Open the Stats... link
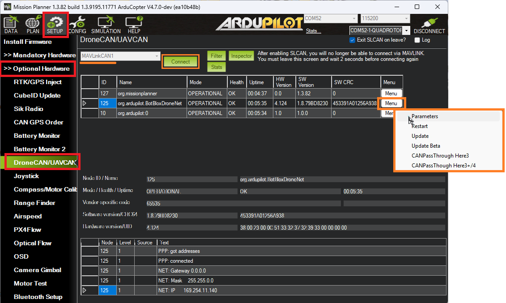This screenshot has height=303, width=506. tap(313, 31)
